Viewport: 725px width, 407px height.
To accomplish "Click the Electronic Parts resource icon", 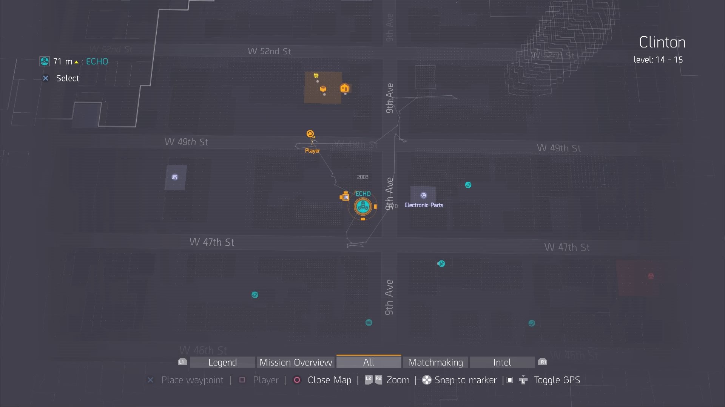I will 423,195.
